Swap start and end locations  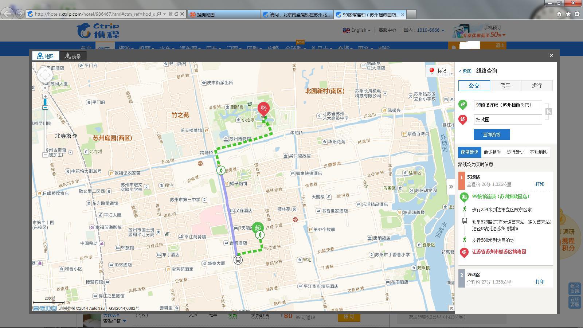pos(548,112)
